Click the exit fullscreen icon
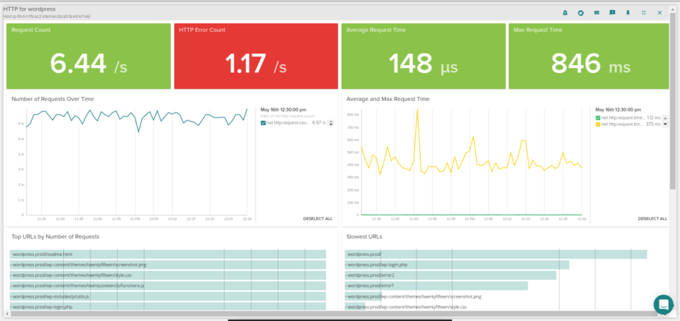The image size is (680, 321). (643, 13)
